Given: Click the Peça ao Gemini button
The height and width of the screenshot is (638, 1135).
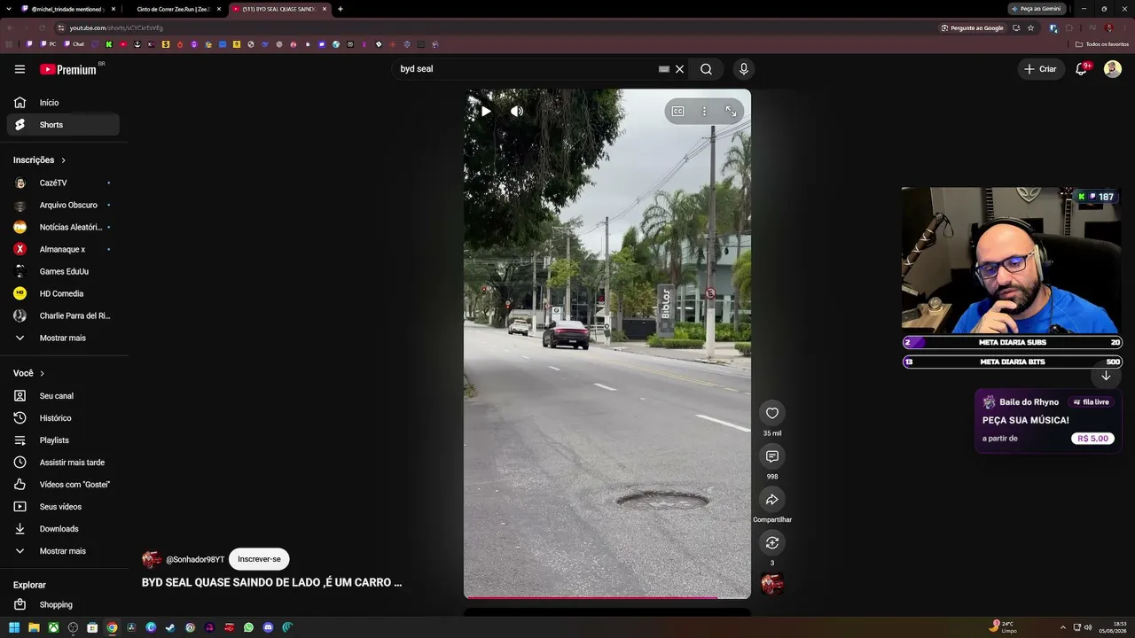Looking at the screenshot, I should [x=1037, y=9].
